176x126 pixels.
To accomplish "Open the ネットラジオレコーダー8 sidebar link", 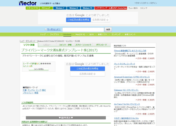I will 124,64.
